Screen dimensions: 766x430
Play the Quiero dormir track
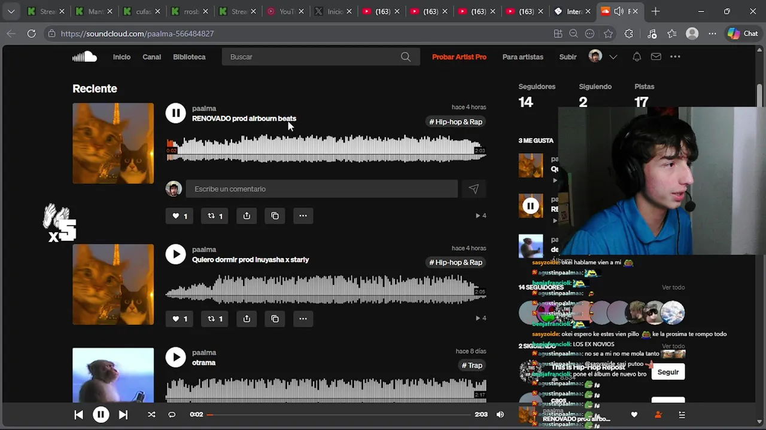pyautogui.click(x=175, y=254)
